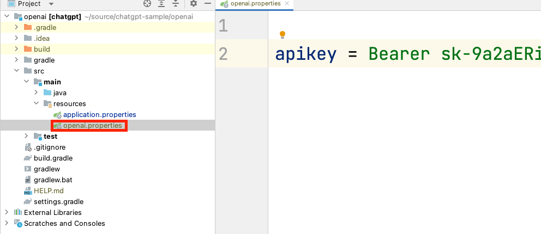541x234 pixels.
Task: Click the .idea folder icon
Action: (28, 38)
